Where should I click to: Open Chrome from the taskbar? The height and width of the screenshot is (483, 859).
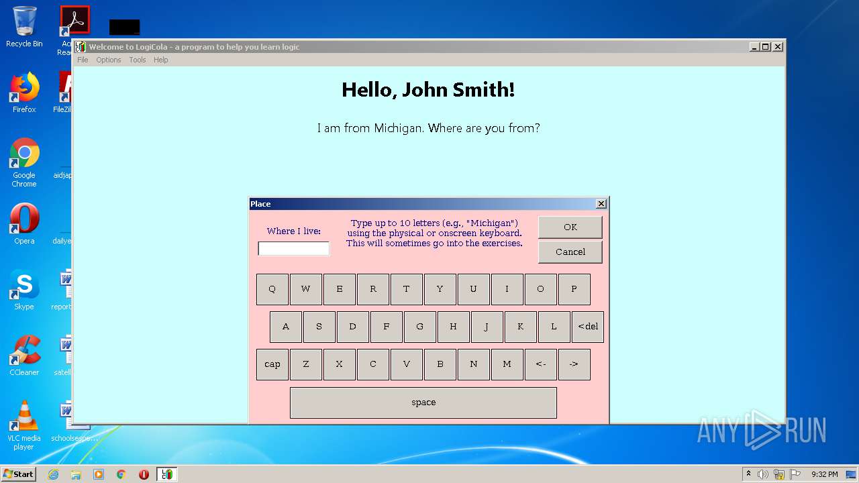point(121,474)
